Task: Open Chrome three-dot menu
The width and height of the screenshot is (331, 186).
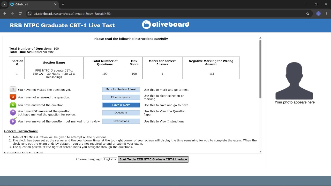Action: (x=326, y=14)
